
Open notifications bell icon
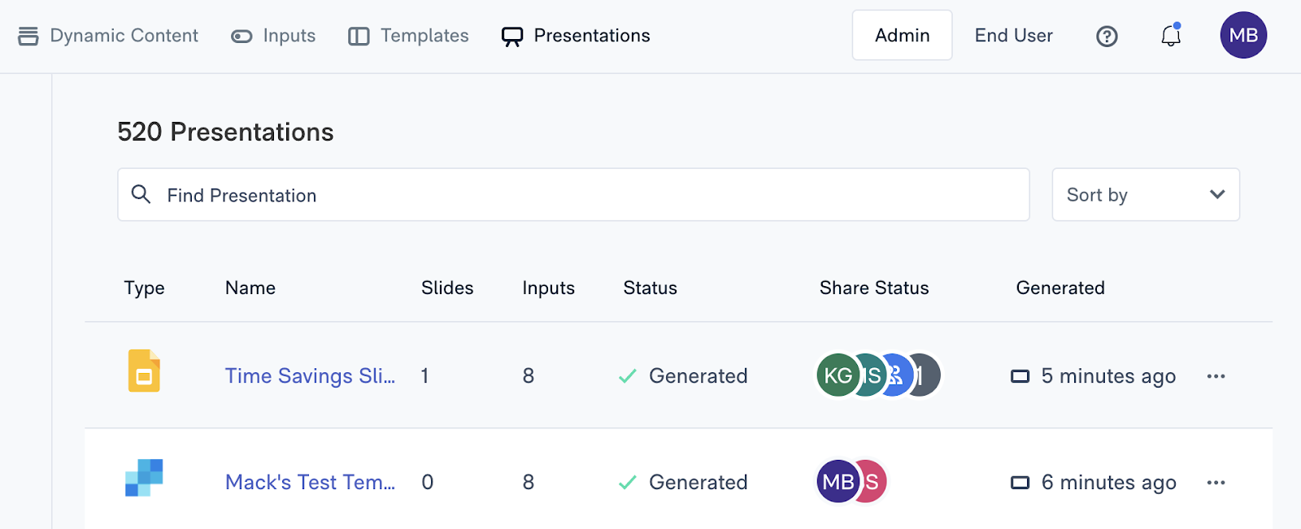coord(1170,36)
